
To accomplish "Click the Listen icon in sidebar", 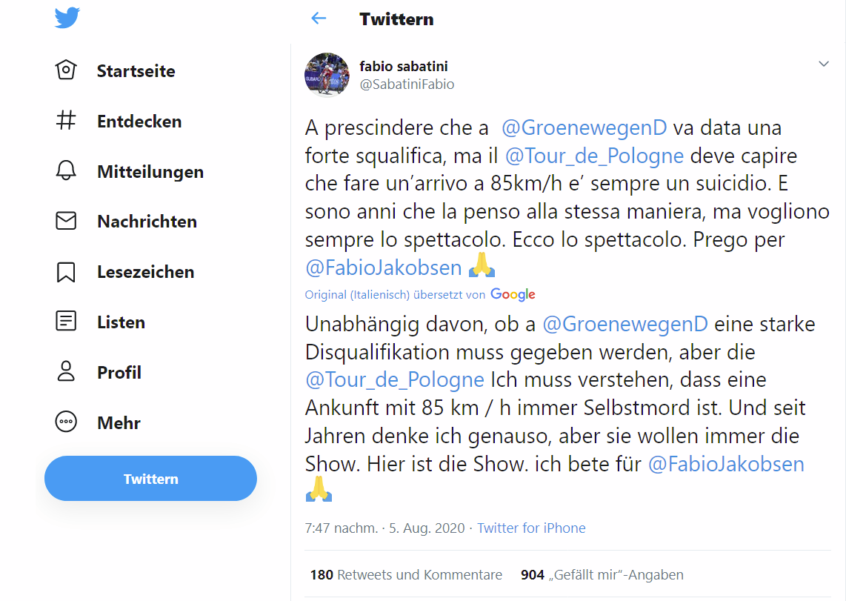I will (66, 322).
